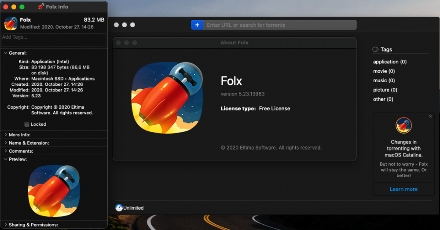Click the Free License text
The height and width of the screenshot is (230, 440).
(x=275, y=109)
